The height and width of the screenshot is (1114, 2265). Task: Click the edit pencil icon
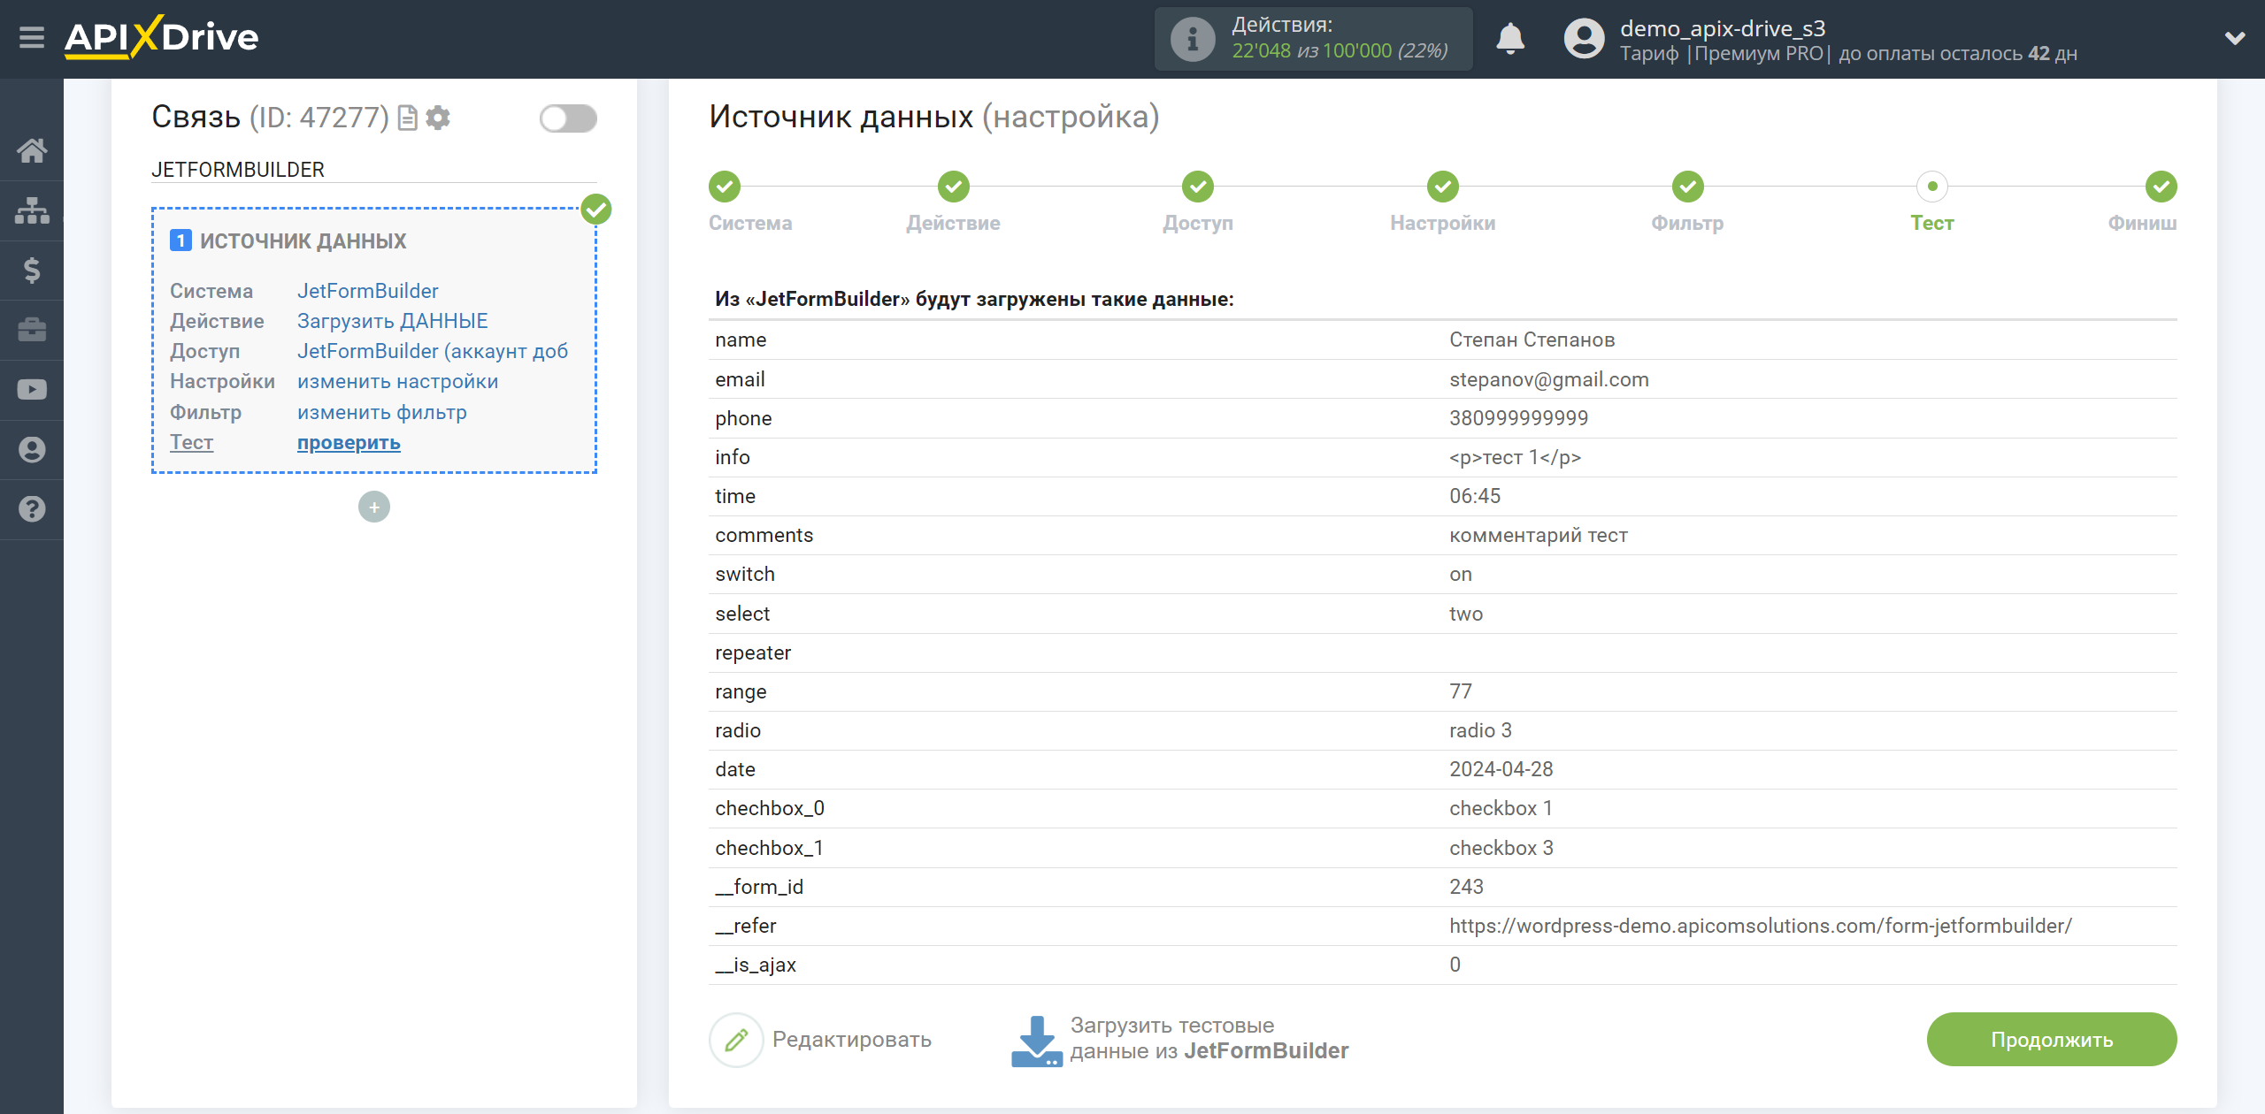tap(736, 1040)
